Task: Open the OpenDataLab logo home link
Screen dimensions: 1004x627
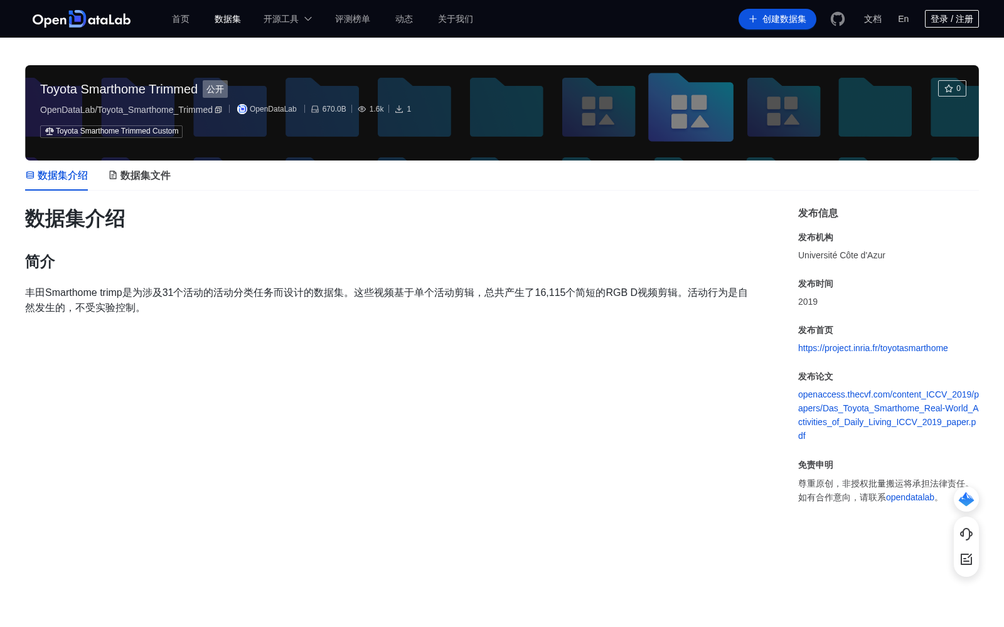Action: click(x=82, y=19)
